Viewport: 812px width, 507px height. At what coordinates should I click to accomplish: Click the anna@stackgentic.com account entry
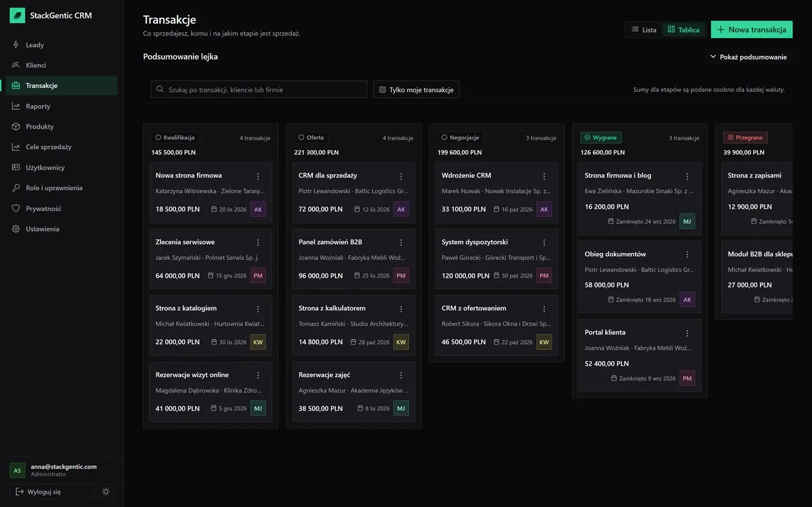[62, 470]
